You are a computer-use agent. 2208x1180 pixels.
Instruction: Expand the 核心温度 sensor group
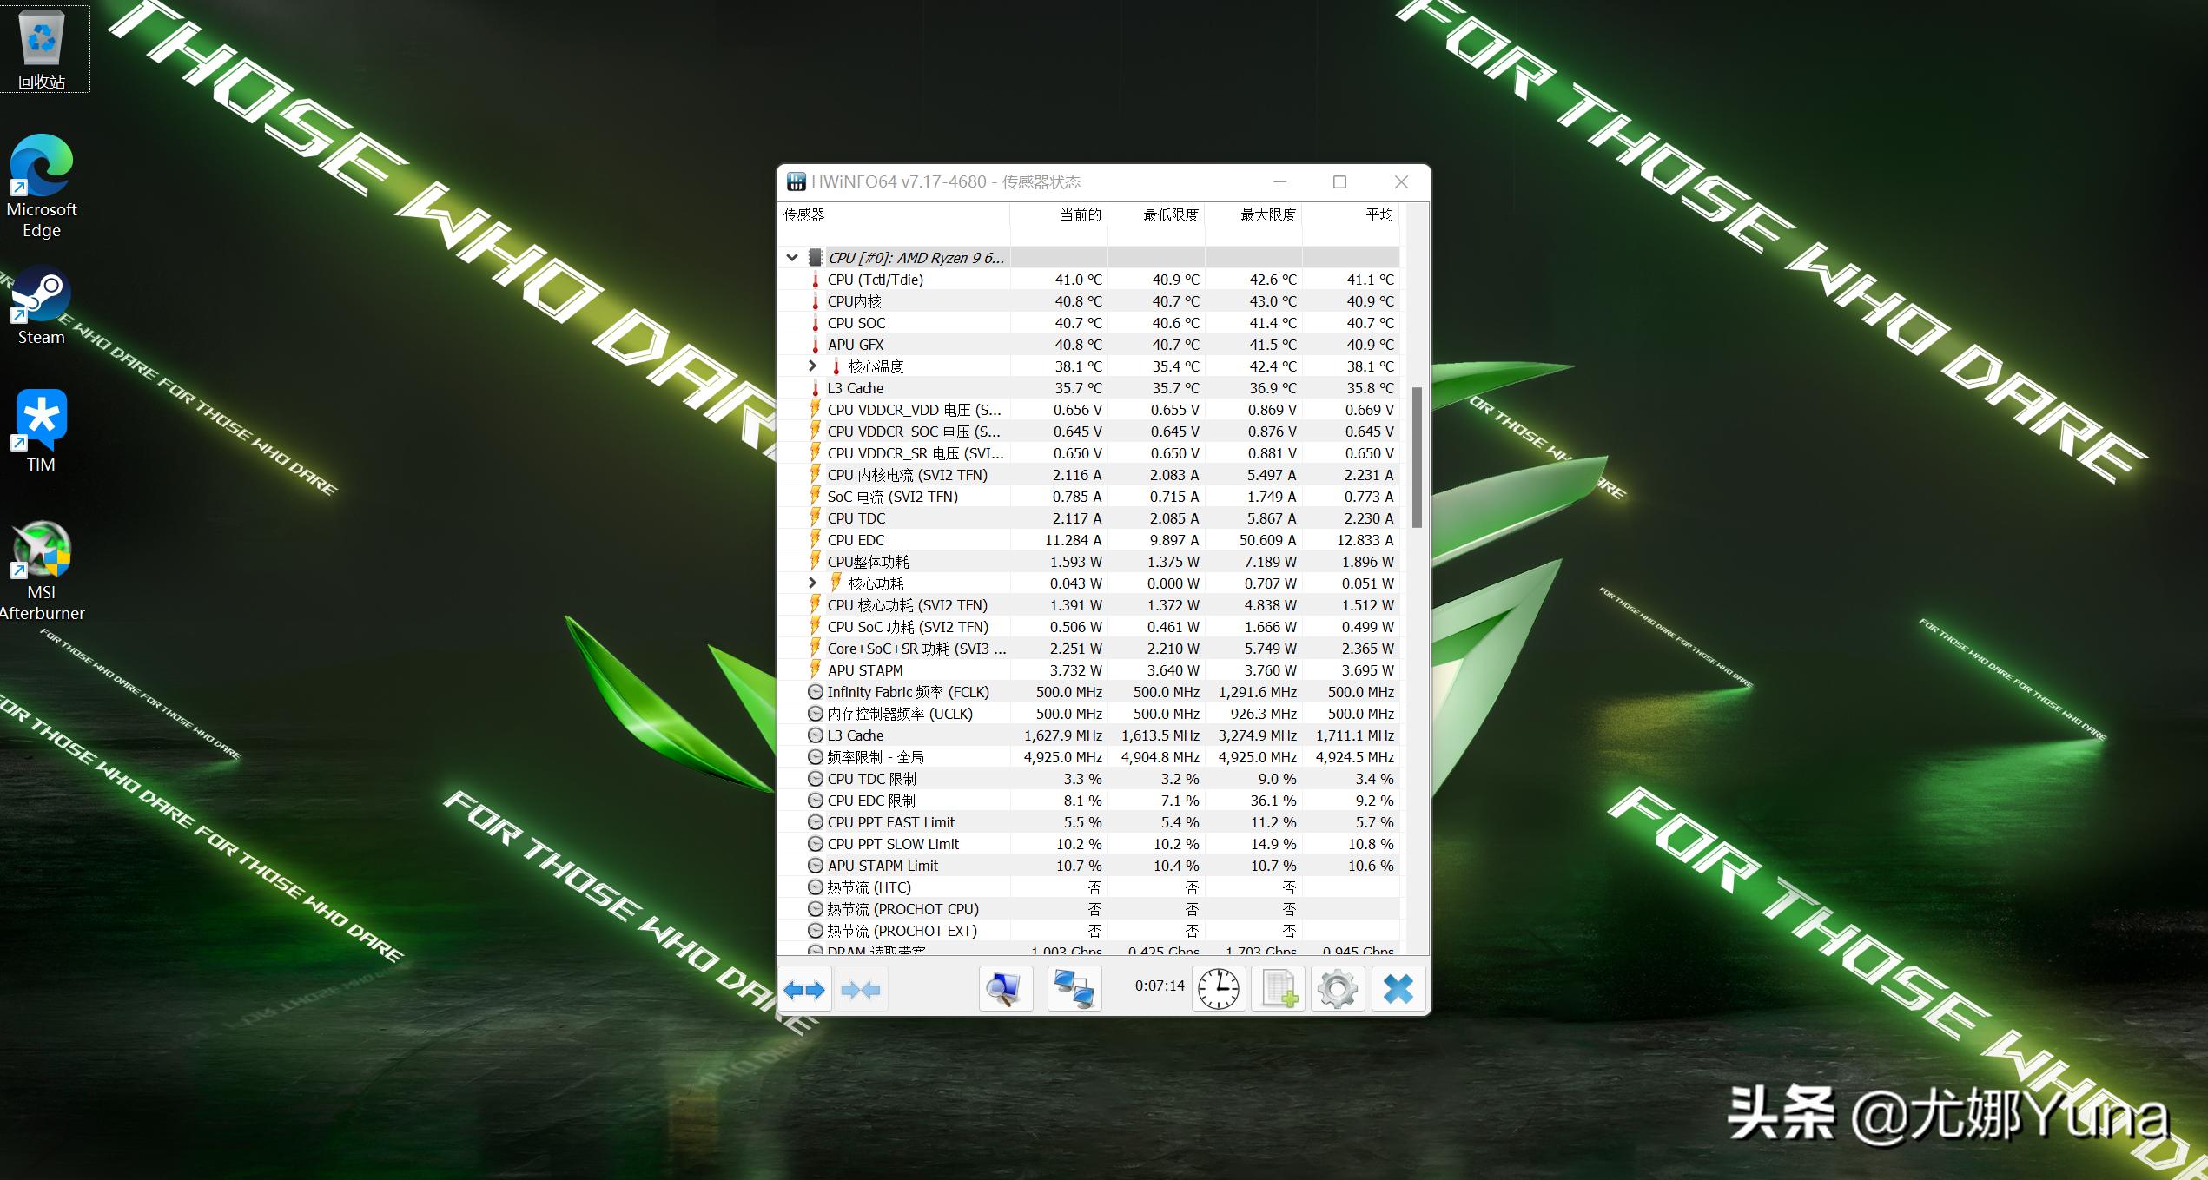[x=813, y=366]
